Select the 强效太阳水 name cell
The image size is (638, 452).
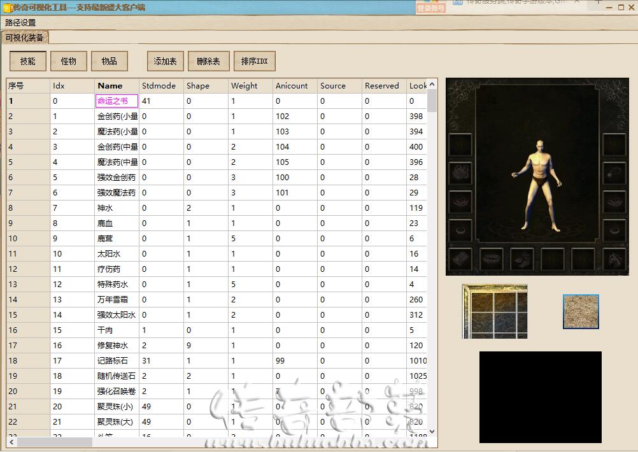pos(117,315)
